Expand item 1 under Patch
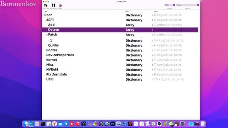 tap(49, 41)
